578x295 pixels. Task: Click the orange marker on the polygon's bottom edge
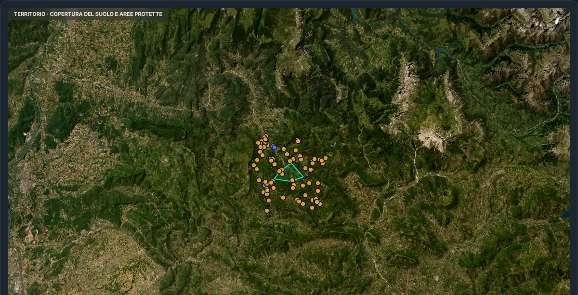coord(292,180)
